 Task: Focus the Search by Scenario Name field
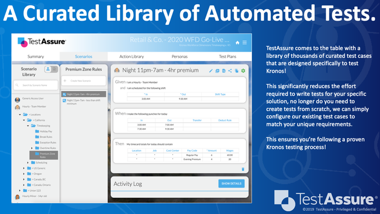(x=36, y=85)
